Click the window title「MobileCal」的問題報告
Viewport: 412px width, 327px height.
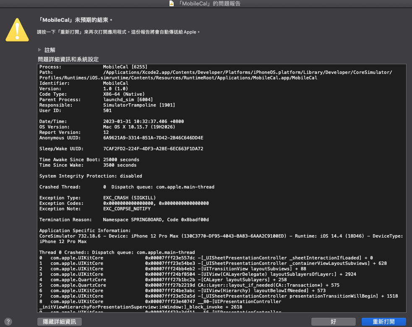click(209, 3)
